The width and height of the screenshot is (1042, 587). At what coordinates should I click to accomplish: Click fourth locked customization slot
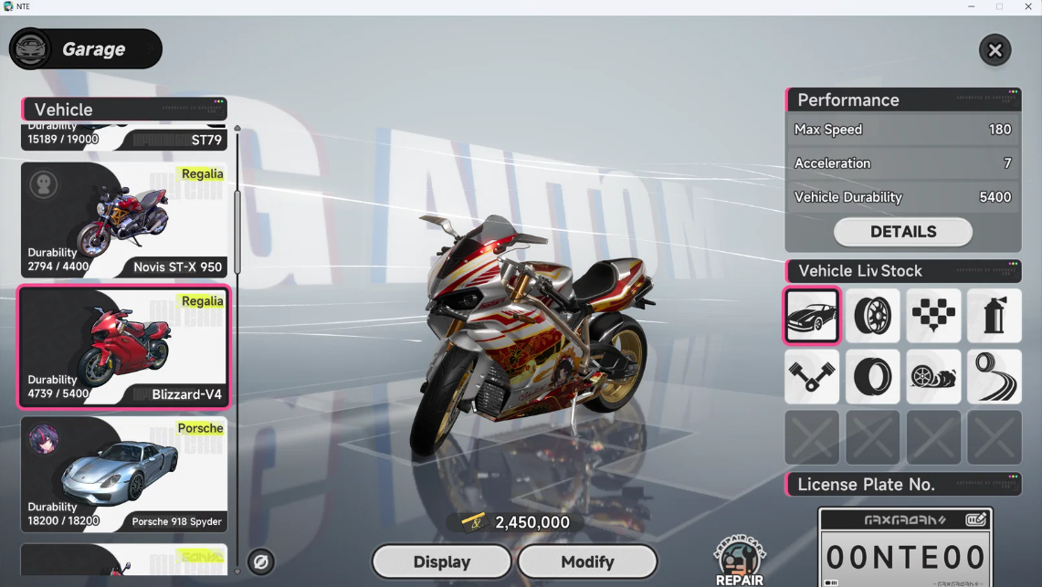tap(995, 437)
